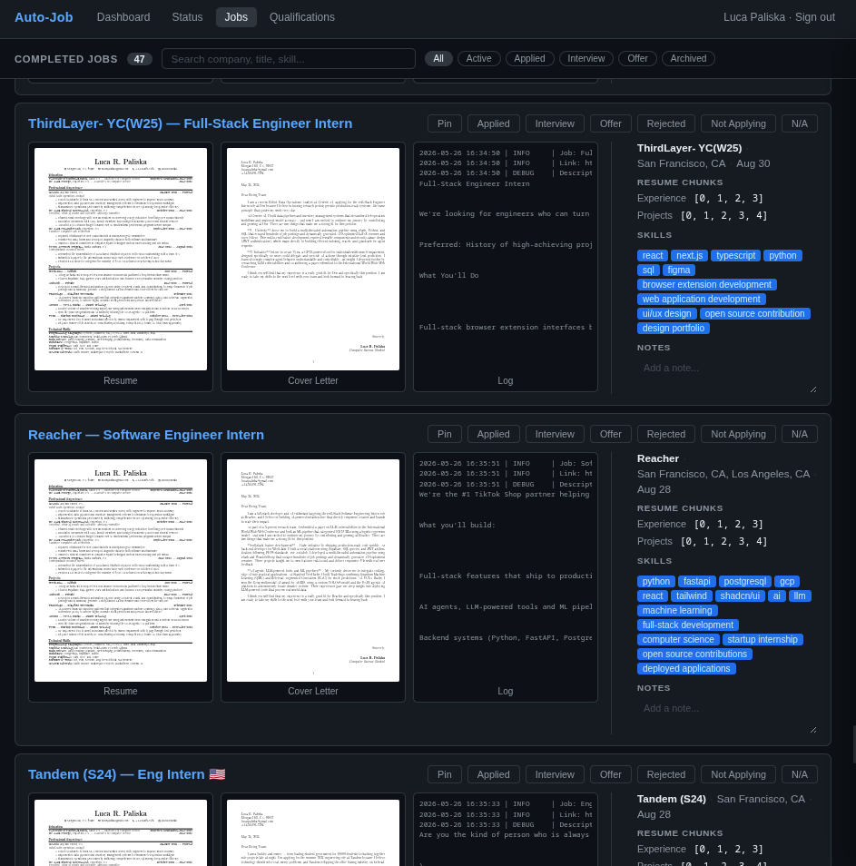
Task: Go to the Dashboard nav tab
Action: [x=123, y=17]
